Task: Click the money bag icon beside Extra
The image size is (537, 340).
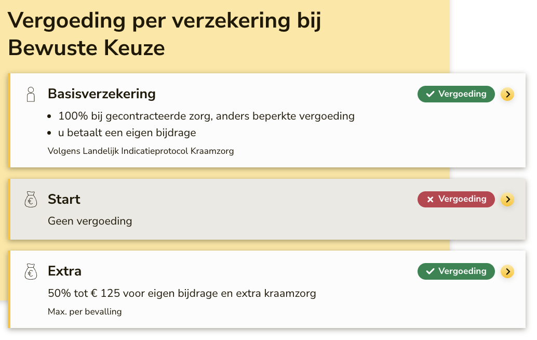Action: pyautogui.click(x=31, y=271)
